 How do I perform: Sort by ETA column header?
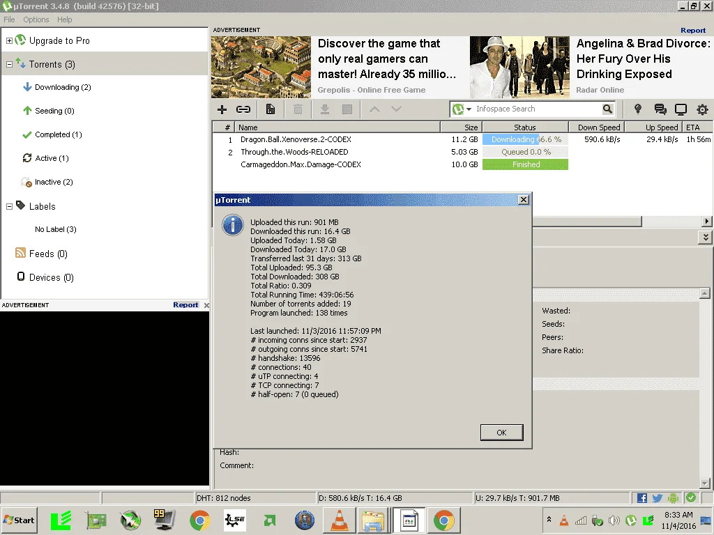[697, 127]
